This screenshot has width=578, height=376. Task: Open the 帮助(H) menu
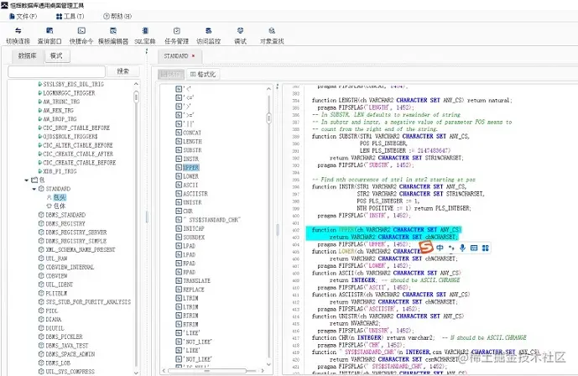click(117, 16)
